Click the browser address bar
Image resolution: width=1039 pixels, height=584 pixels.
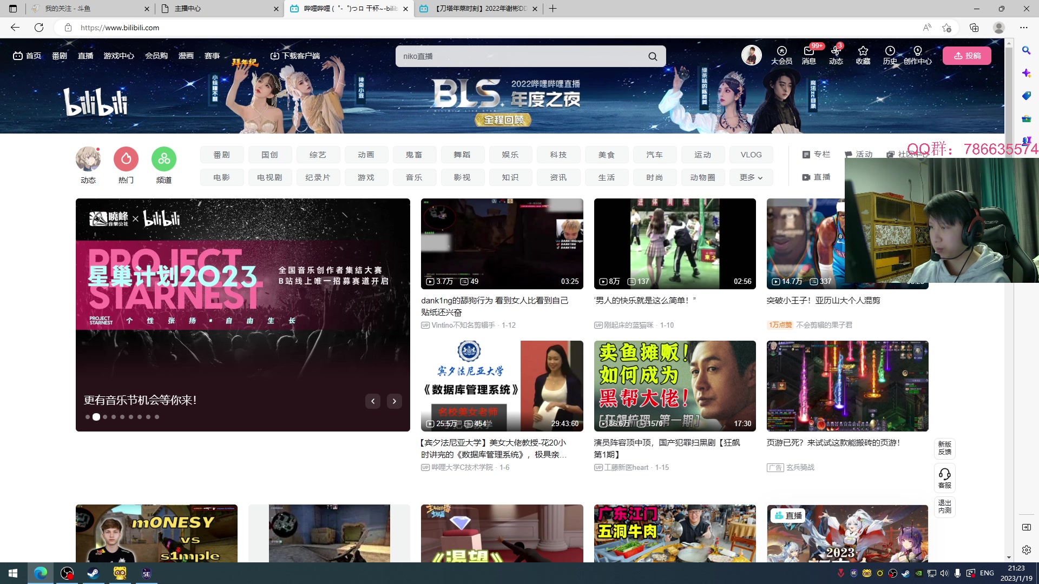tap(487, 28)
